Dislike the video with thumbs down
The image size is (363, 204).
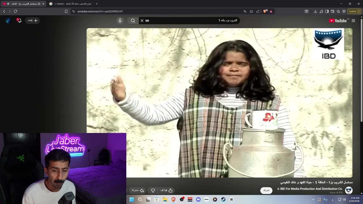click(153, 190)
